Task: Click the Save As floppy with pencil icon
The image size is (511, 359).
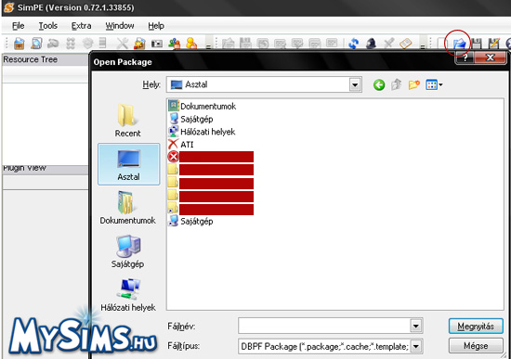Action: pos(494,44)
